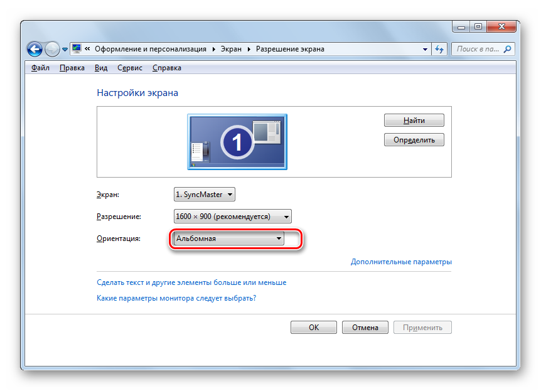Open the Вид menu
This screenshot has height=391, width=541.
click(x=101, y=68)
